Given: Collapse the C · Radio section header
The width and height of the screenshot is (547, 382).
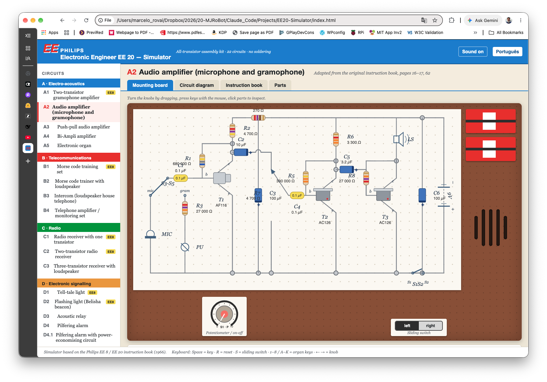Looking at the screenshot, I should click(79, 228).
